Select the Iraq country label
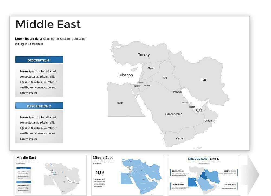The image size is (271, 196). 164,77
